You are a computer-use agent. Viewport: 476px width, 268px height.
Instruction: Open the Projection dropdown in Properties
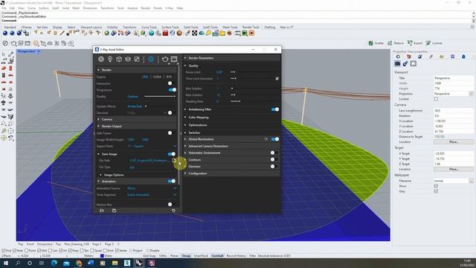pyautogui.click(x=471, y=94)
